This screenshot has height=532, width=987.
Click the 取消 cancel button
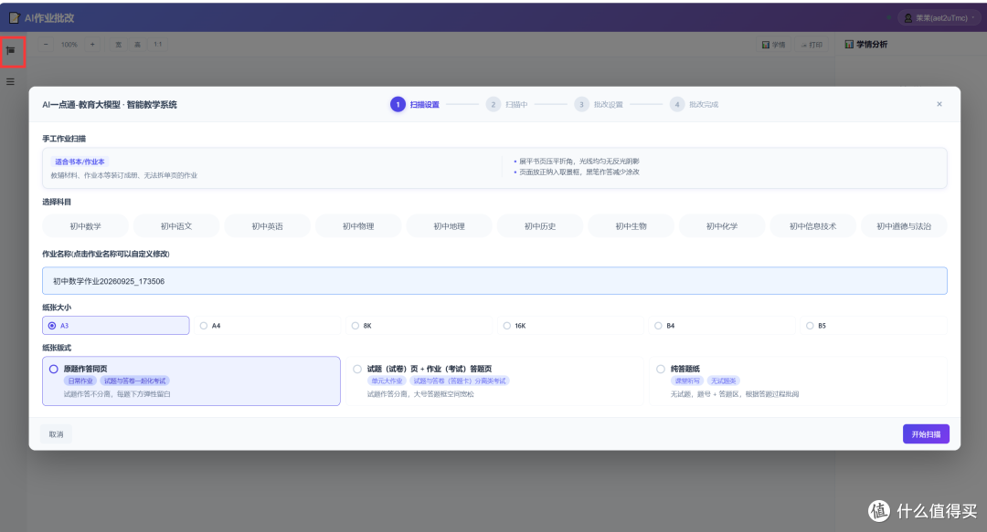click(x=56, y=433)
